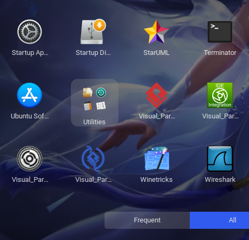The height and width of the screenshot is (240, 249).
Task: Launch Visual Paradigm red diamond icon
Action: [156, 95]
